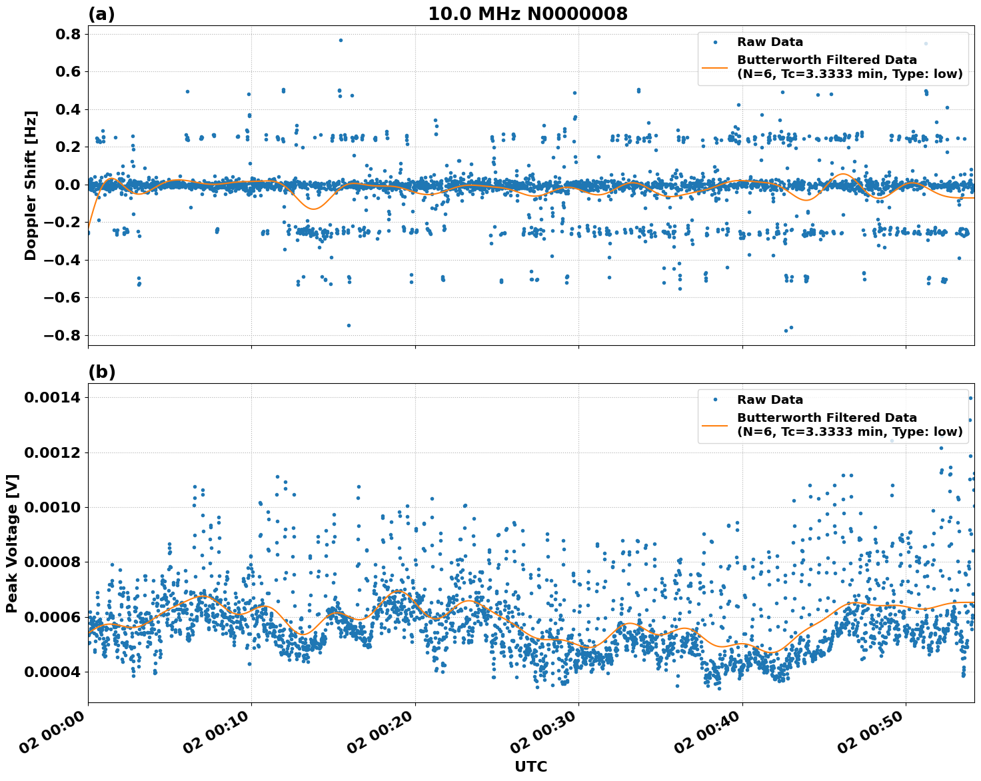Select the panel label (b)
This screenshot has height=781, width=981.
(x=103, y=372)
